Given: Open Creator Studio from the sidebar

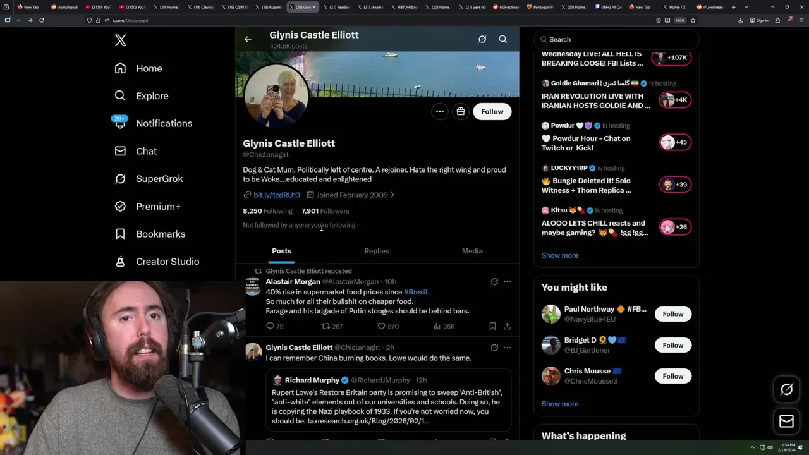Looking at the screenshot, I should click(157, 262).
